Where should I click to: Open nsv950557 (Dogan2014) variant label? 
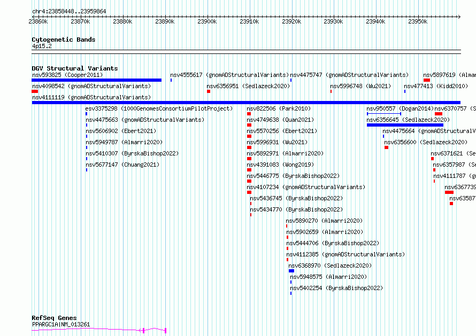pyautogui.click(x=400, y=108)
